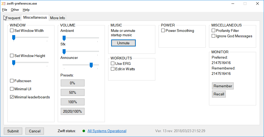The width and height of the screenshot is (264, 137).
Task: Switch to the More Info tab
Action: 57,18
